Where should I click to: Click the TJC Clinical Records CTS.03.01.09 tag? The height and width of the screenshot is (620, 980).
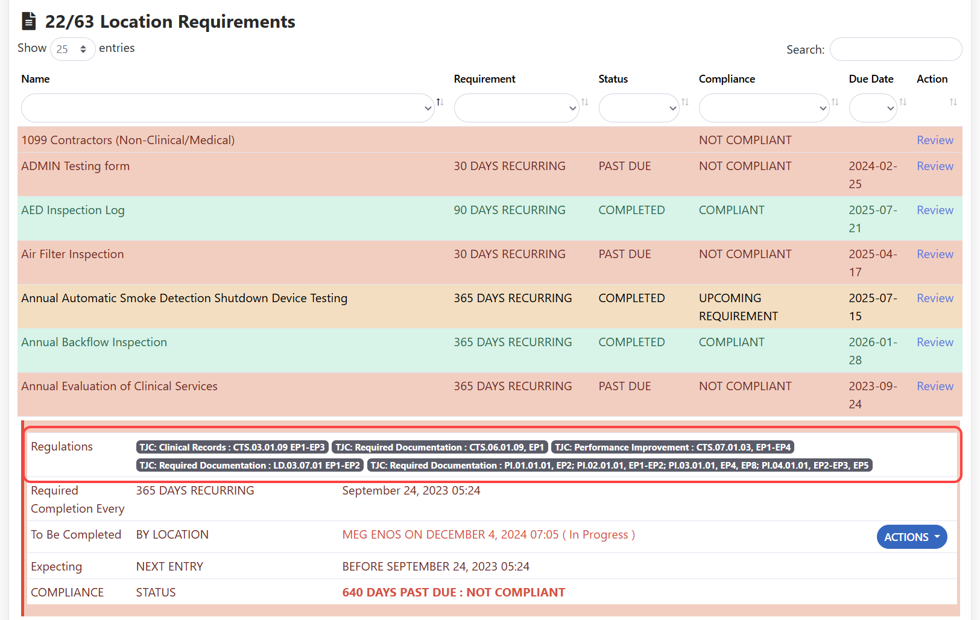point(232,448)
